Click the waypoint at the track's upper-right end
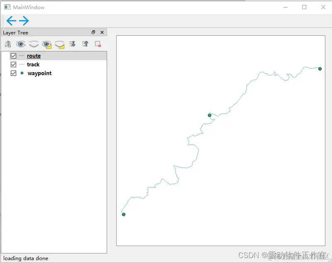This screenshot has width=332, height=263. (x=320, y=69)
